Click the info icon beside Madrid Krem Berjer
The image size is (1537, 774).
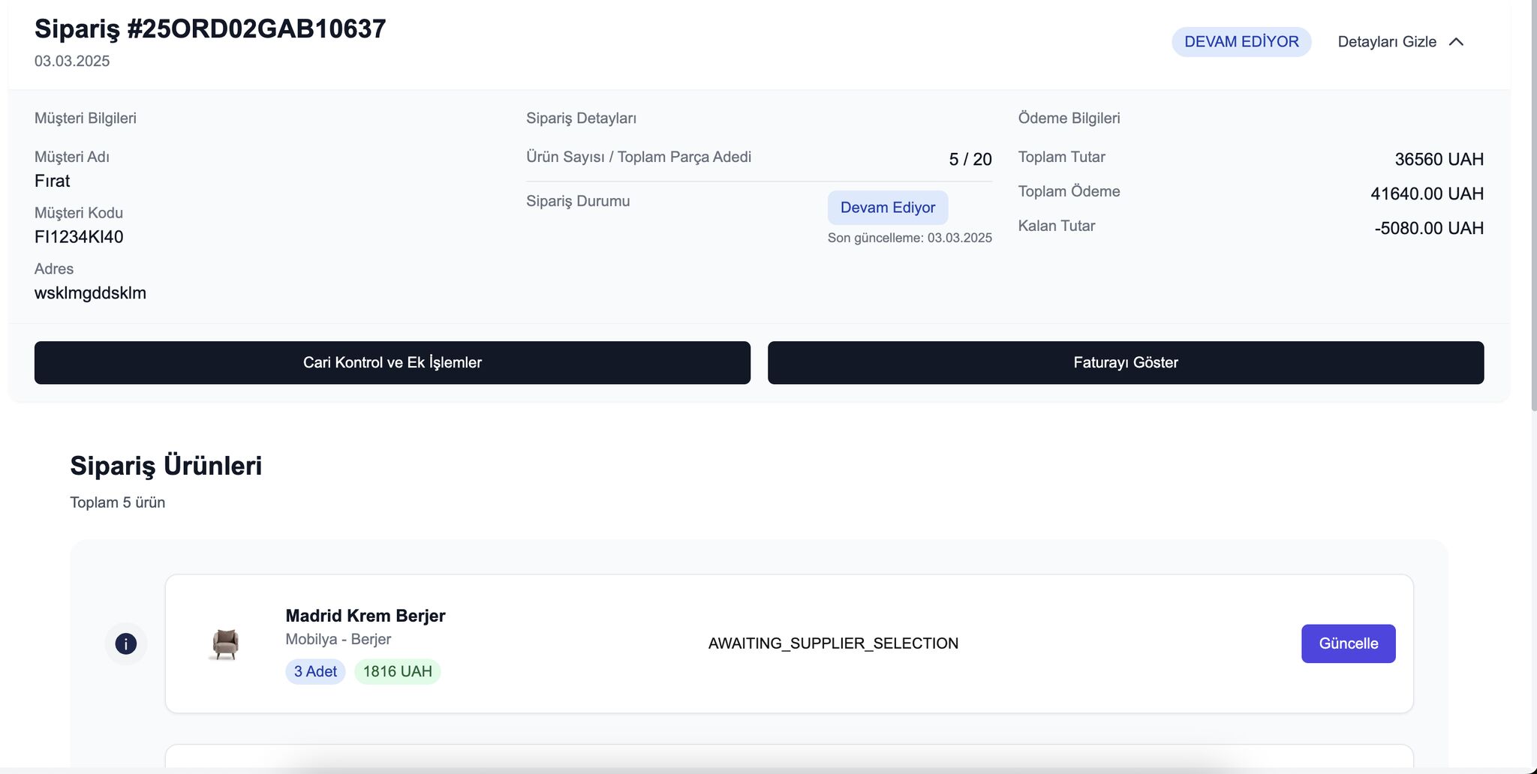[x=125, y=643]
